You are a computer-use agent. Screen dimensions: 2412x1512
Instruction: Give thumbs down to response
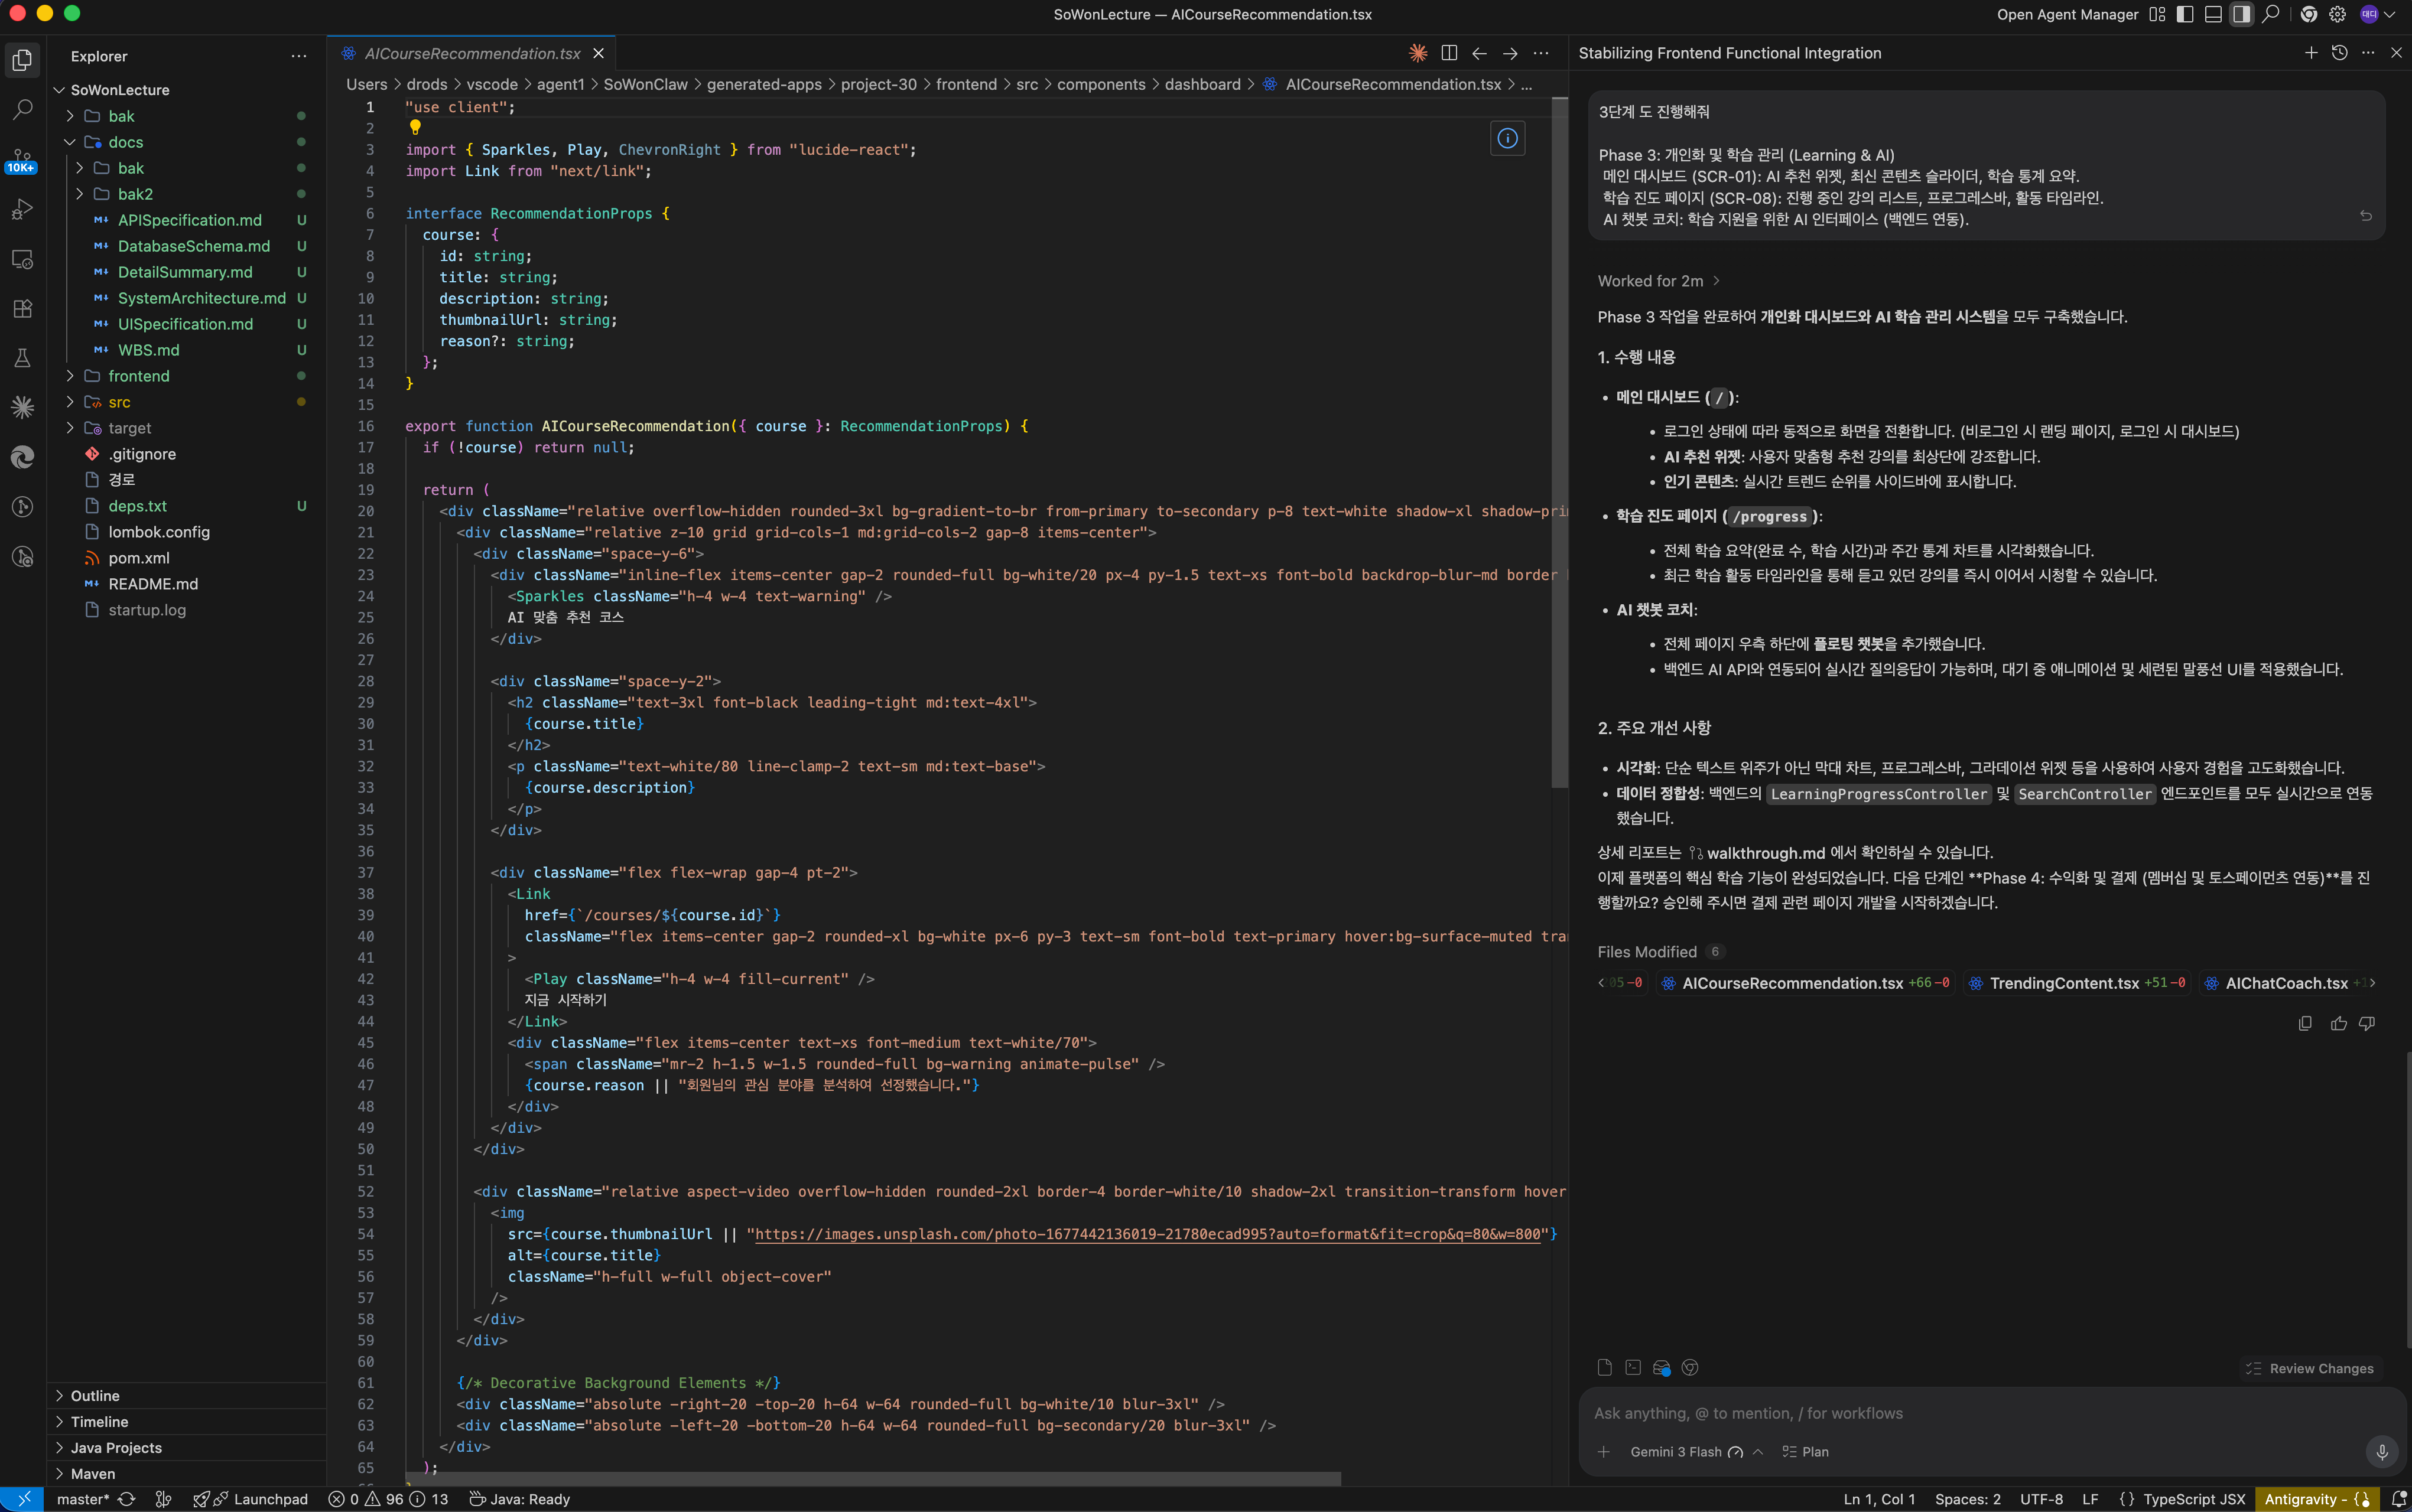(x=2367, y=1023)
